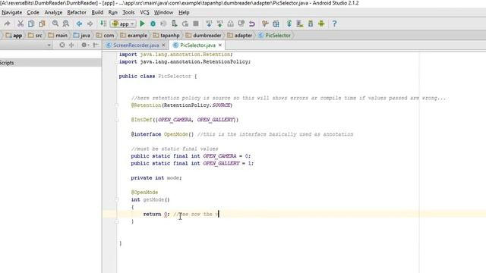Click the VCS Commit Changes icon
This screenshot has width=486, height=273.
point(219,24)
